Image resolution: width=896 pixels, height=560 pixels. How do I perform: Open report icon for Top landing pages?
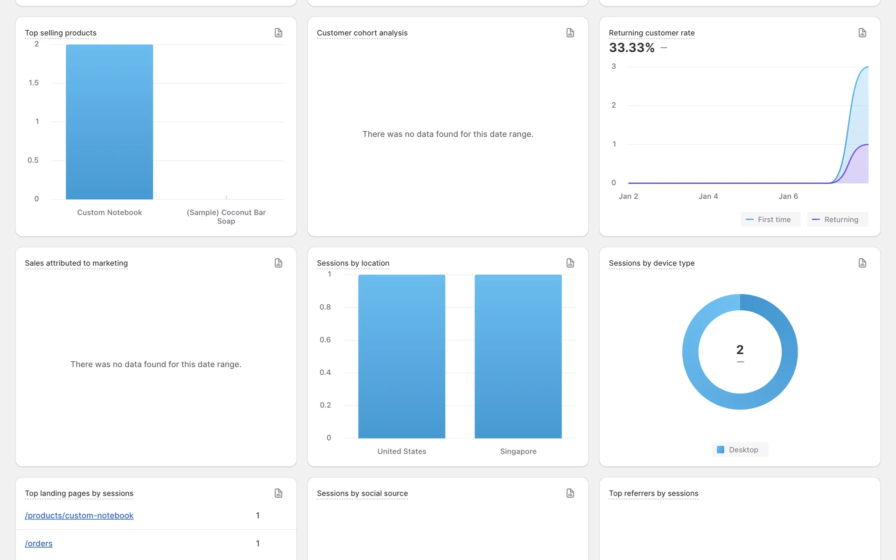[x=278, y=493]
